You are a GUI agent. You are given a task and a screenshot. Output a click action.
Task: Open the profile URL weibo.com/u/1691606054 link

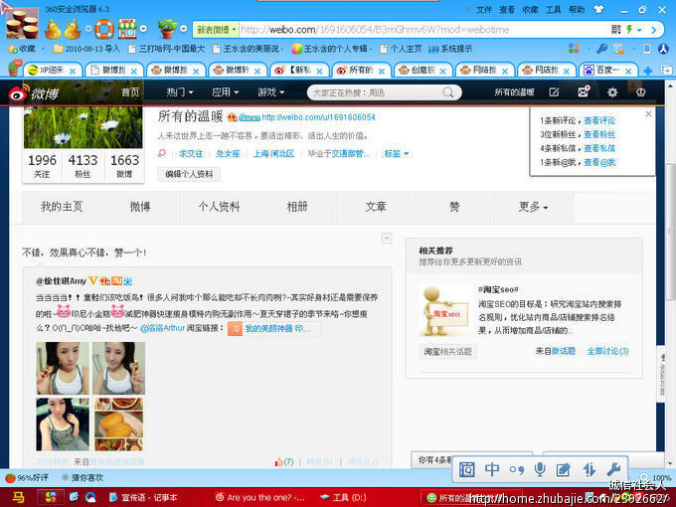click(x=318, y=117)
